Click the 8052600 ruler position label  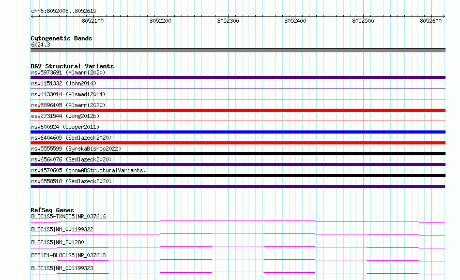pyautogui.click(x=431, y=21)
